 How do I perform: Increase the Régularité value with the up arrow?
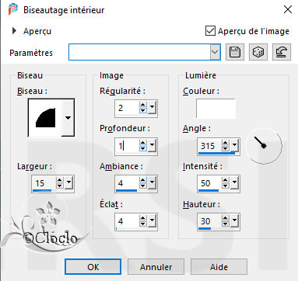[x=143, y=105]
